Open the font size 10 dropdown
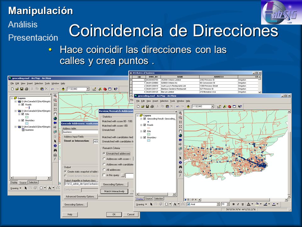Viewport: 302px width, 227px height. [228, 204]
